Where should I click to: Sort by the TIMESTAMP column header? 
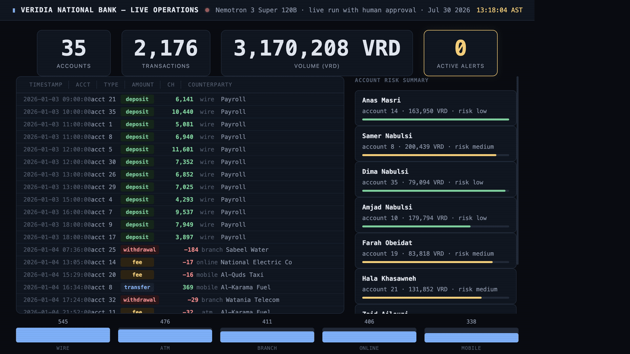click(x=46, y=84)
